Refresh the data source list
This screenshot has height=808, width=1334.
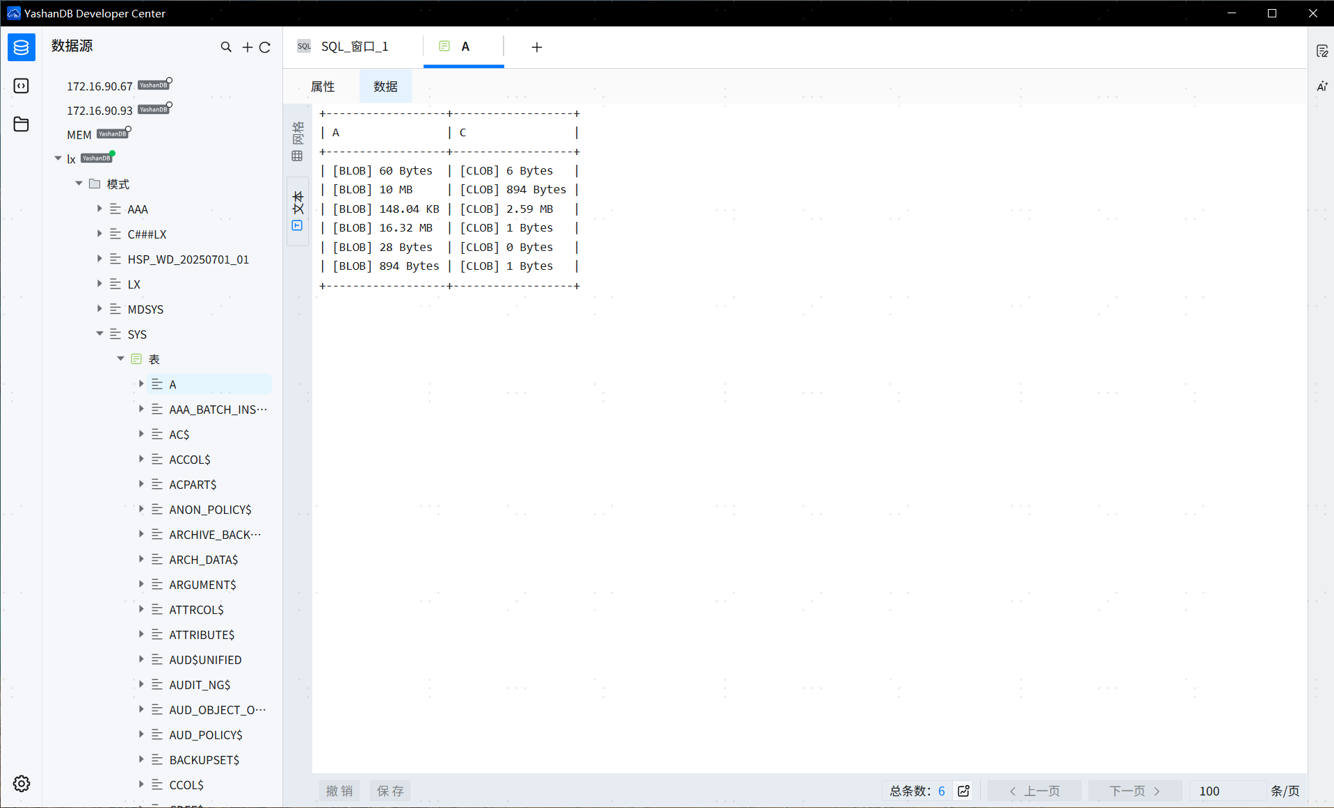[265, 47]
